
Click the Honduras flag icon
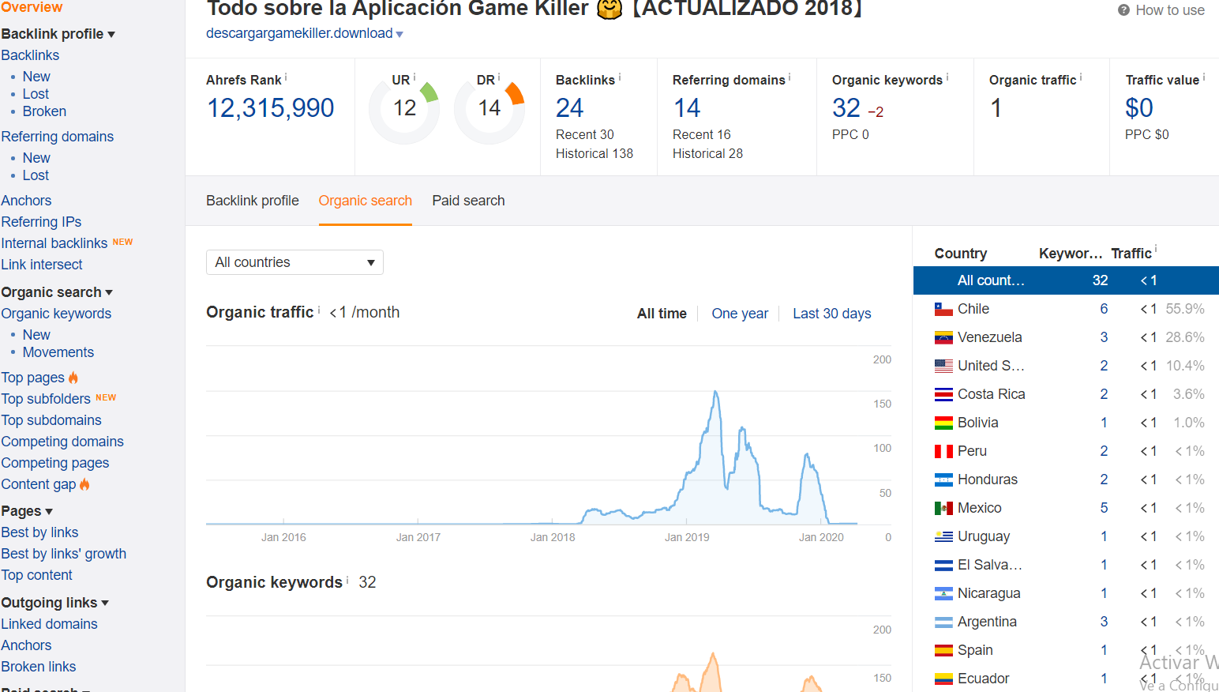(943, 480)
